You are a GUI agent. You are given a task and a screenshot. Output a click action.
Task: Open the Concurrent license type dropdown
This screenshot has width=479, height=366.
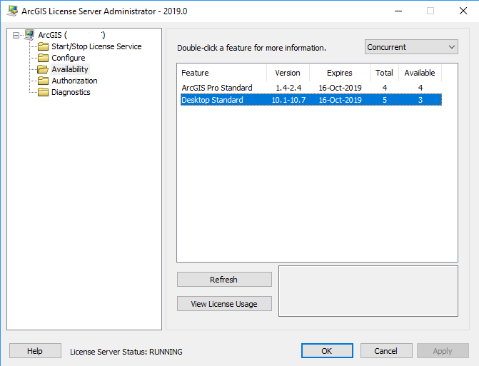click(411, 47)
